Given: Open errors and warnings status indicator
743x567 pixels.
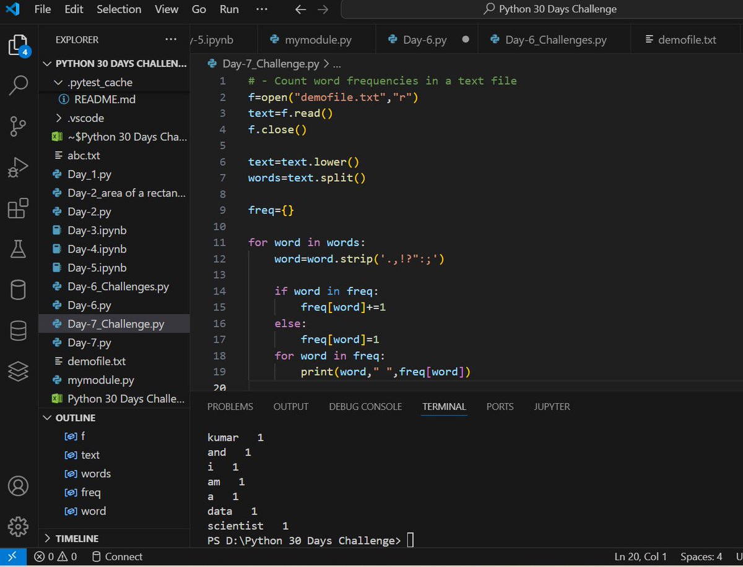Looking at the screenshot, I should (x=56, y=556).
